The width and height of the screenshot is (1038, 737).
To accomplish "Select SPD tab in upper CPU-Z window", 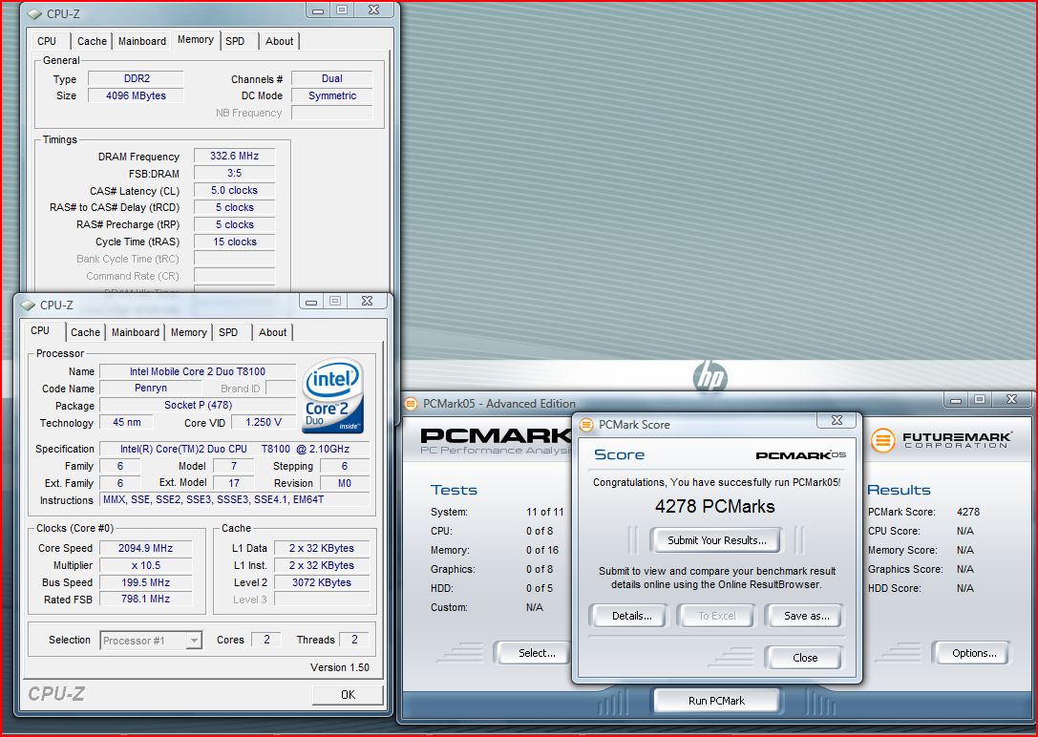I will pyautogui.click(x=235, y=41).
